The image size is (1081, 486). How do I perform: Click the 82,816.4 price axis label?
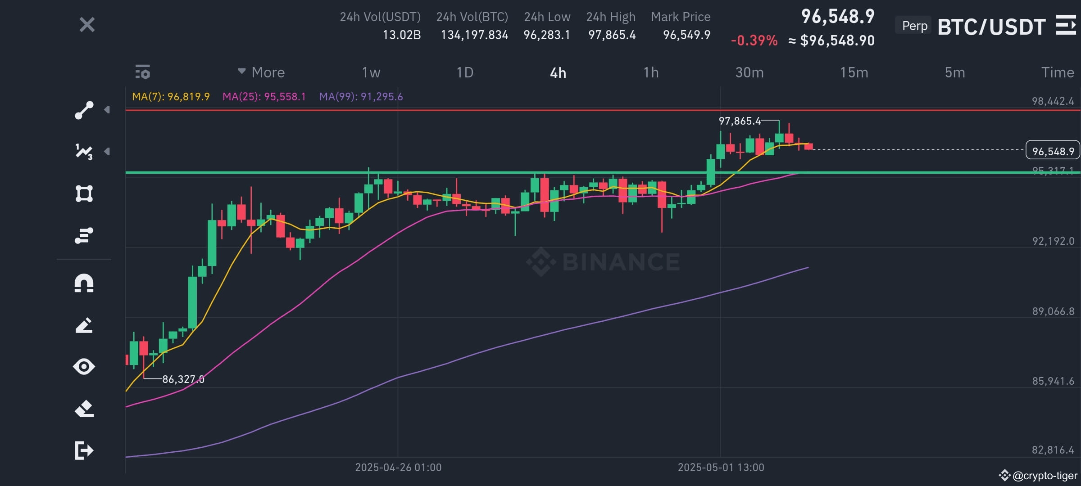[x=1053, y=450]
